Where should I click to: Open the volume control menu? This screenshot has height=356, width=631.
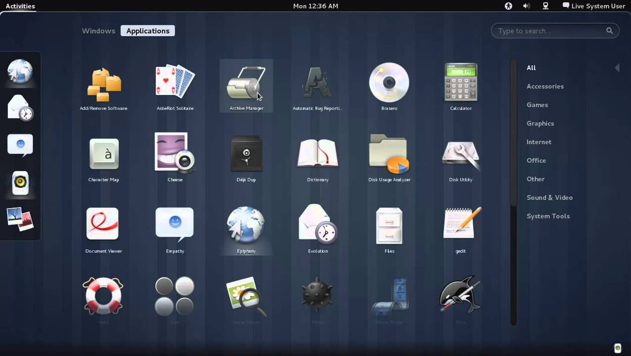point(527,6)
